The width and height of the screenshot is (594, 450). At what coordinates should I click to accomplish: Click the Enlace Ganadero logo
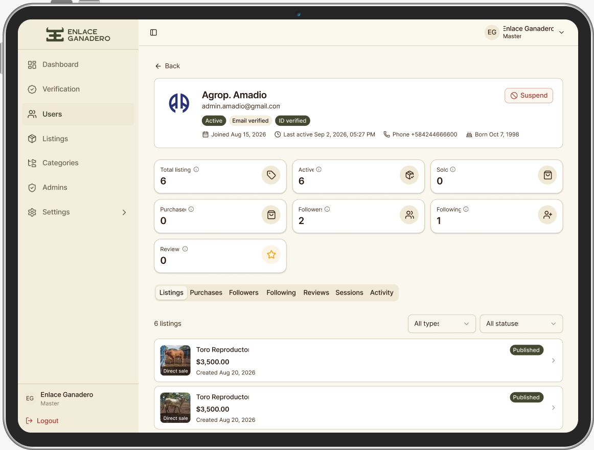click(78, 35)
